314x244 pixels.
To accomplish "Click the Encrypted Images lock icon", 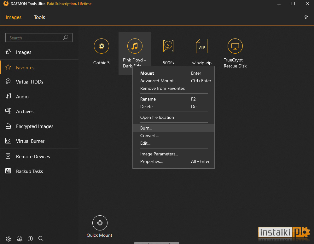I will [x=8, y=126].
